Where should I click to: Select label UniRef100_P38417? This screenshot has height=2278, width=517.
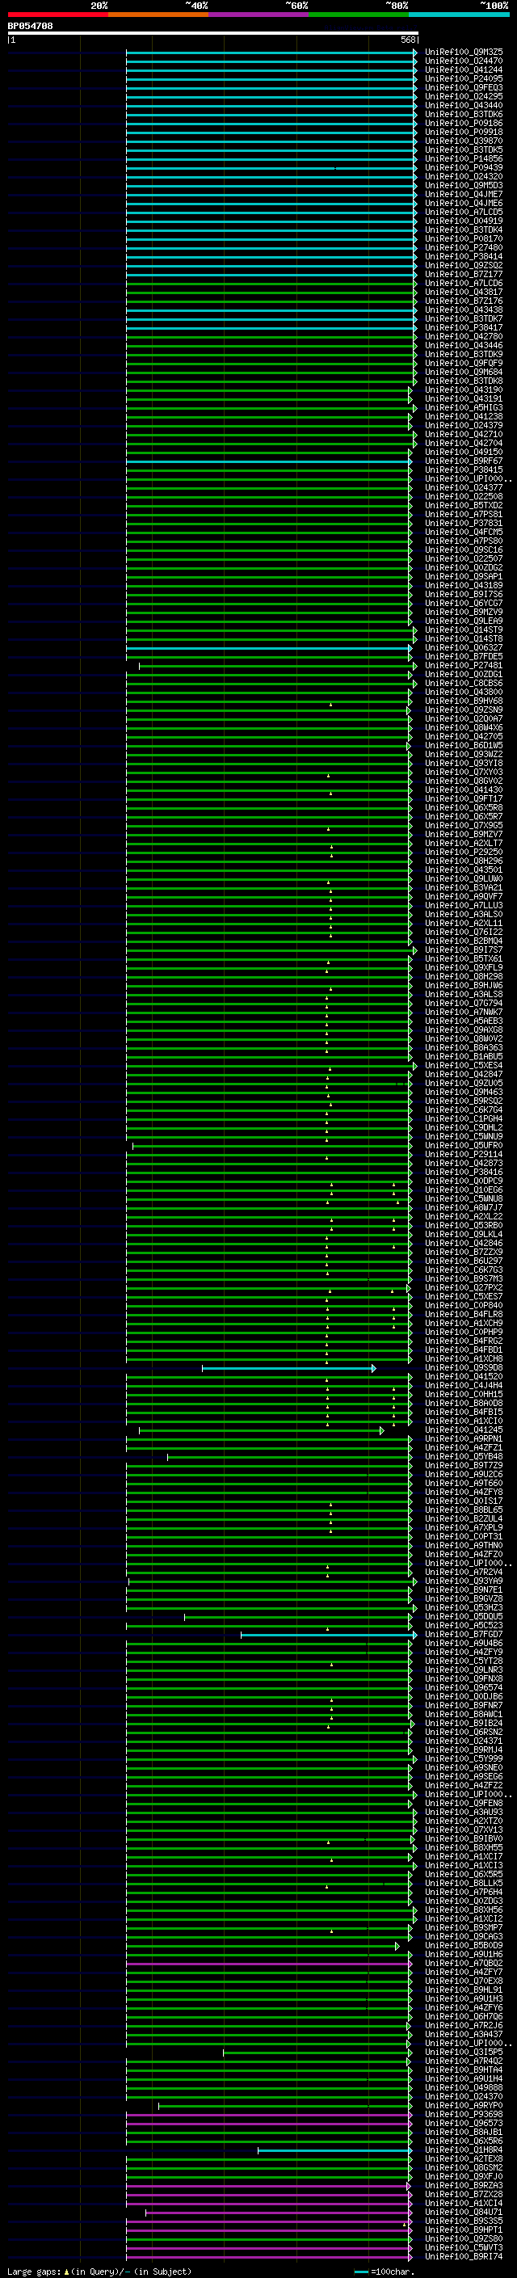point(464,327)
